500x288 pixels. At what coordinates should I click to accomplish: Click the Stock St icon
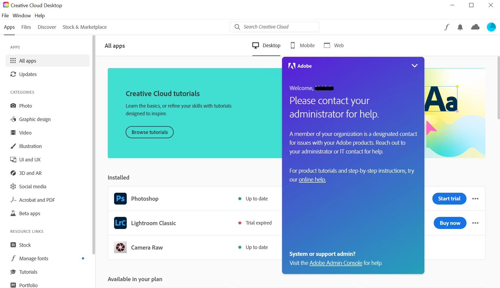13,245
